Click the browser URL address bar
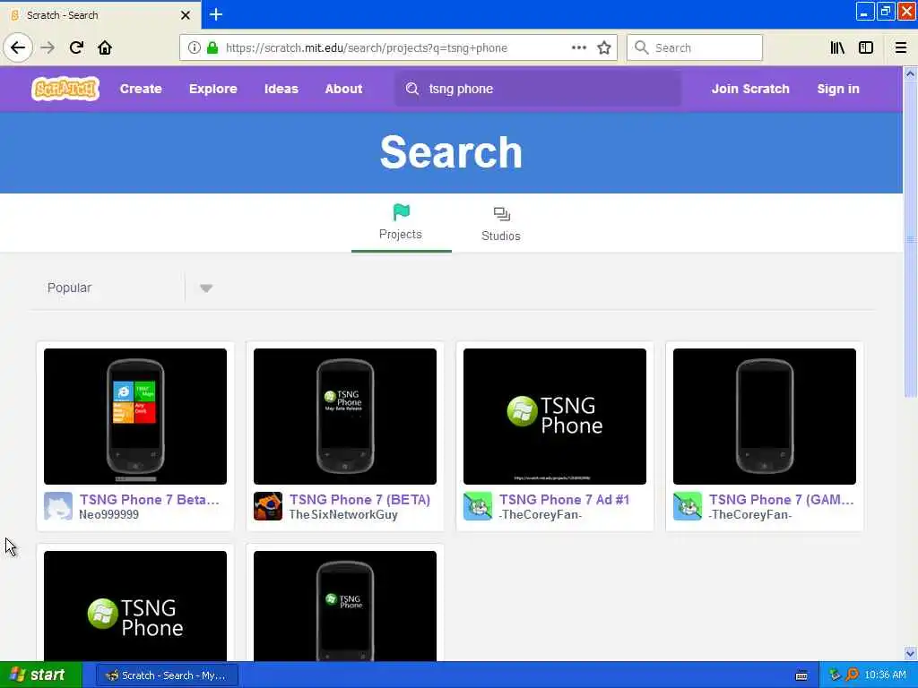The width and height of the screenshot is (918, 688). tap(398, 47)
